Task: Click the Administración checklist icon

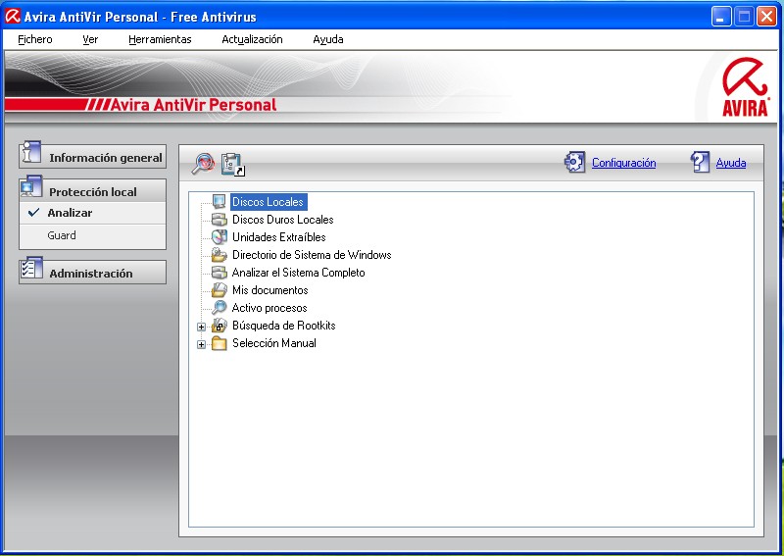Action: coord(31,268)
